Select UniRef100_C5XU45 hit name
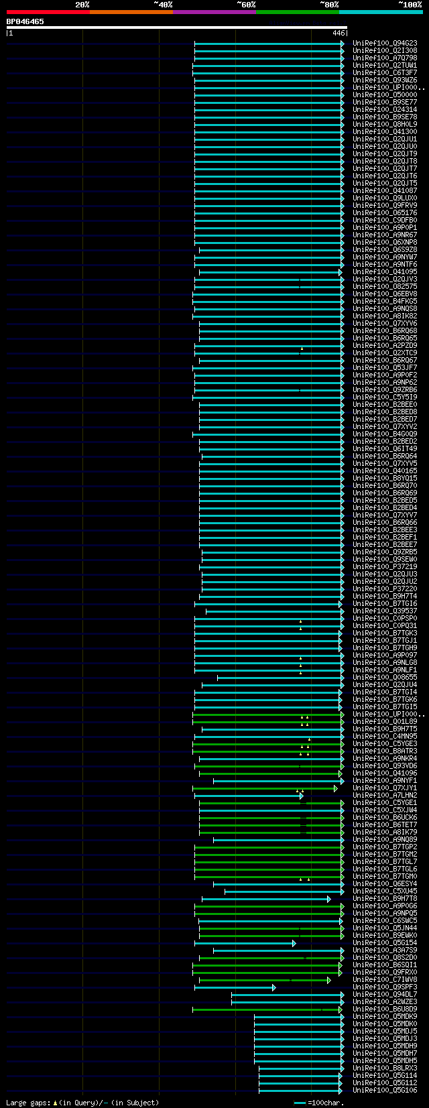 click(385, 891)
